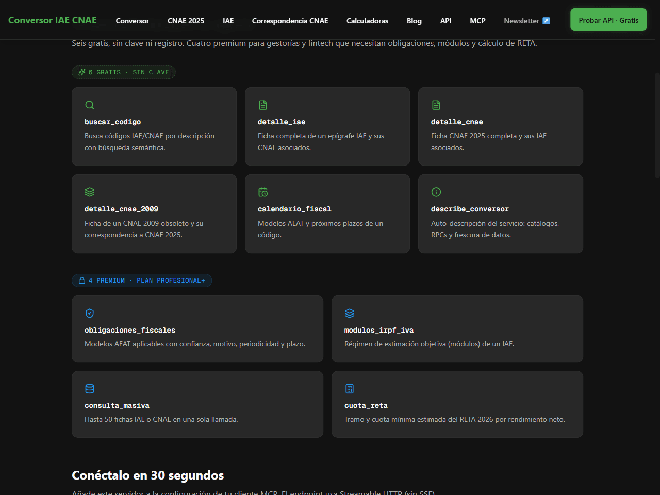Click the Conéctalo en 30 segundos heading
Image resolution: width=660 pixels, height=495 pixels.
[x=148, y=475]
